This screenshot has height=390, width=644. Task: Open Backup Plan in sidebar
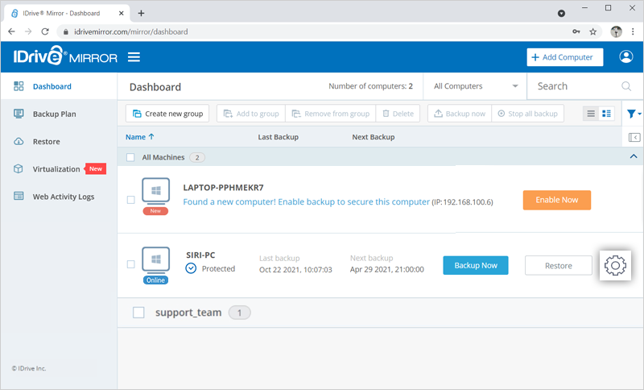[54, 114]
